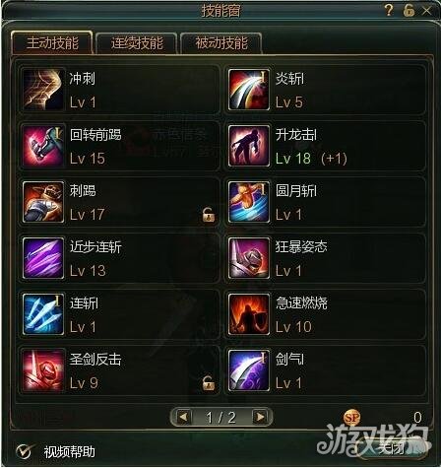Select the 狂暴姿态 skill icon
This screenshot has height=468, width=441.
(249, 258)
